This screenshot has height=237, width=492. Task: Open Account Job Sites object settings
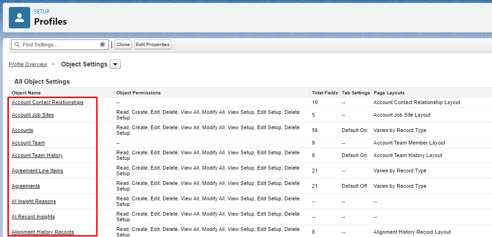[x=33, y=115]
